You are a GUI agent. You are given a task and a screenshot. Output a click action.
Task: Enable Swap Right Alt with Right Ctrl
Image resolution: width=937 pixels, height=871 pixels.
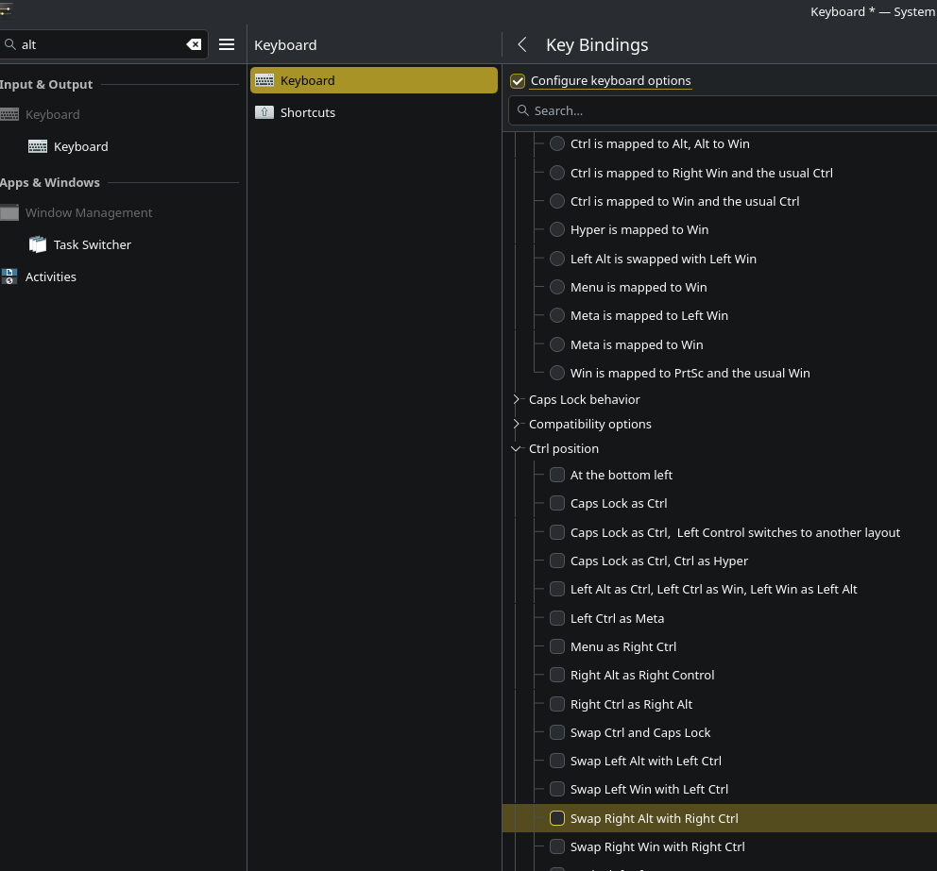click(x=557, y=818)
